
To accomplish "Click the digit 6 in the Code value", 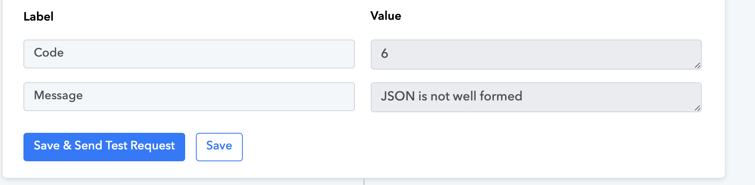I will click(384, 53).
